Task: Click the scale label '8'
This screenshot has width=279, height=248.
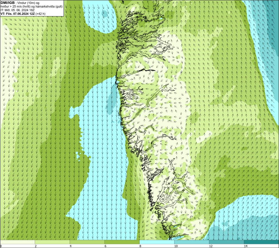Action: 140,246
